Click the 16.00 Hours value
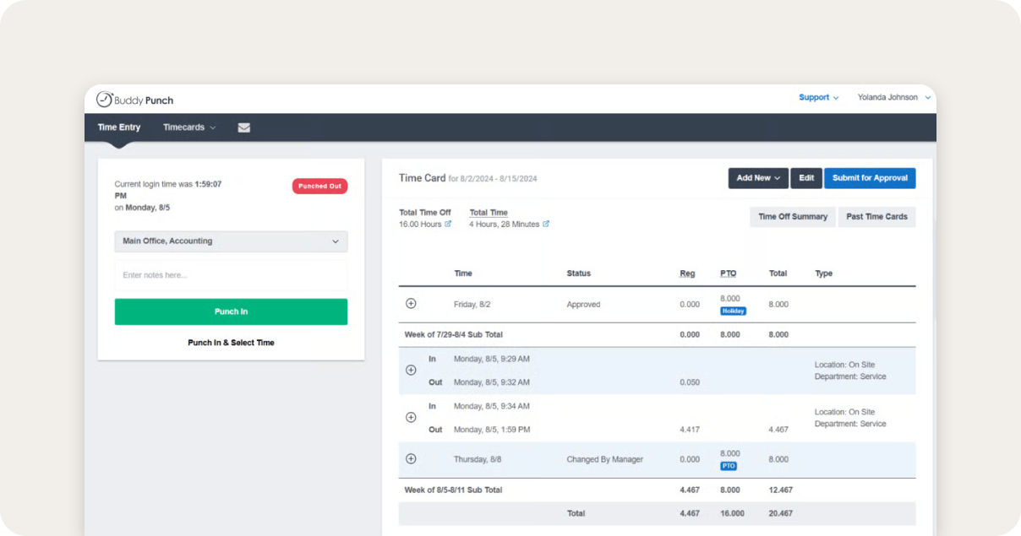The width and height of the screenshot is (1021, 536). (420, 225)
